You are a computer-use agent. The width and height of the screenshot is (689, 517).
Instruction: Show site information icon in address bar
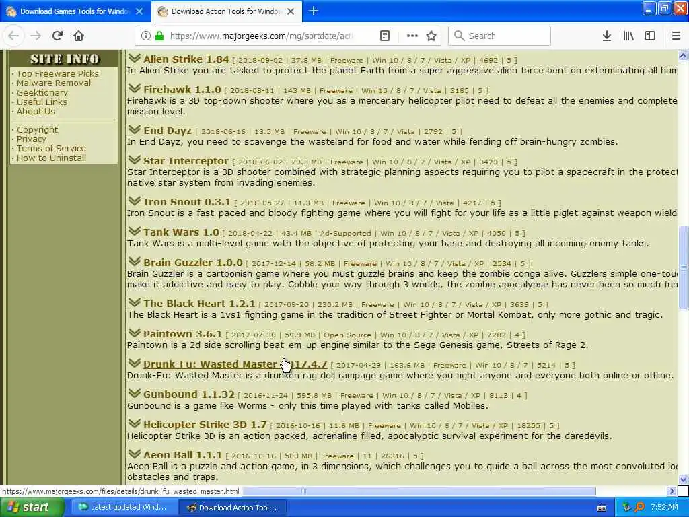(x=146, y=36)
